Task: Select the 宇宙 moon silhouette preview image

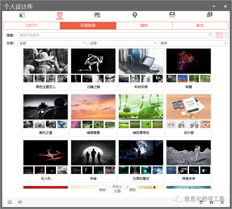Action: (x=93, y=153)
